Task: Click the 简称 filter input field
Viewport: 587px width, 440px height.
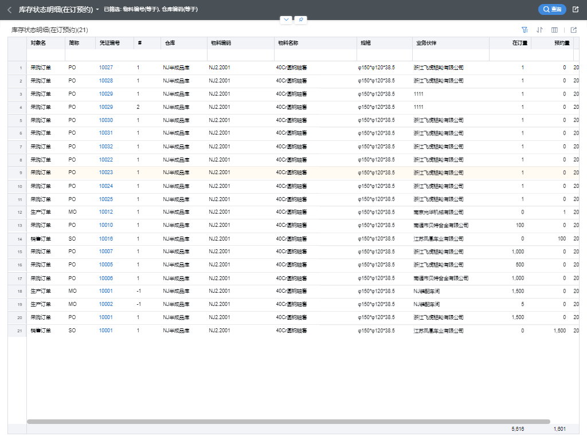Action: click(80, 55)
